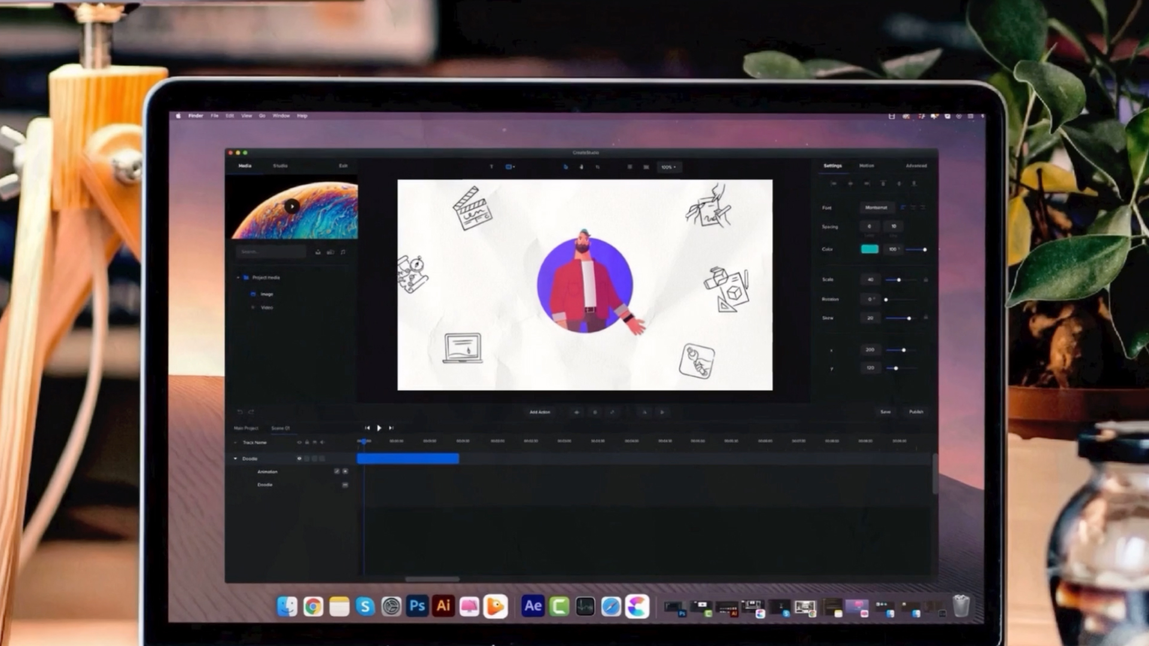Switch to the Main Project tab
The width and height of the screenshot is (1149, 646).
tap(246, 428)
